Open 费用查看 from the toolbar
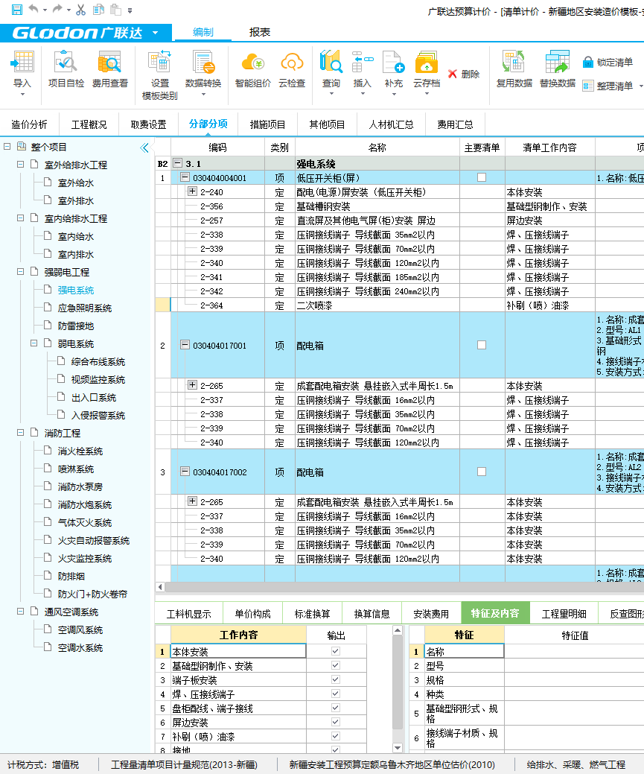 109,72
